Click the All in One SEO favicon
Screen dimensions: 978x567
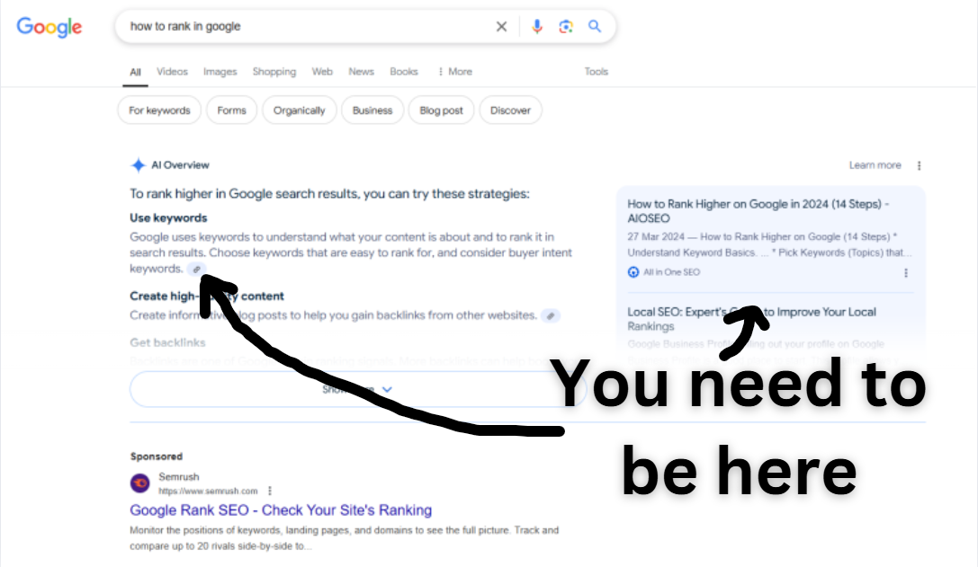(x=633, y=271)
